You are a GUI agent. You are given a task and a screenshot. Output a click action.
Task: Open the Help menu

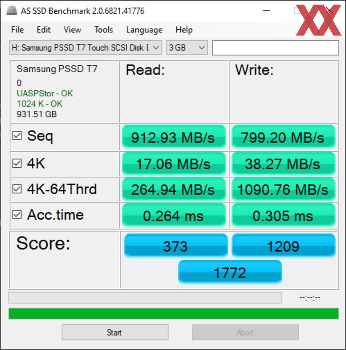tap(184, 30)
